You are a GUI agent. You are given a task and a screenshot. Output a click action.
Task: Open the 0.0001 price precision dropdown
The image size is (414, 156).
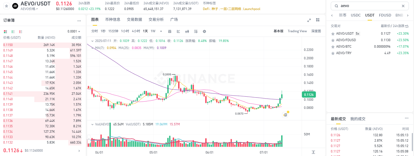pos(74,31)
